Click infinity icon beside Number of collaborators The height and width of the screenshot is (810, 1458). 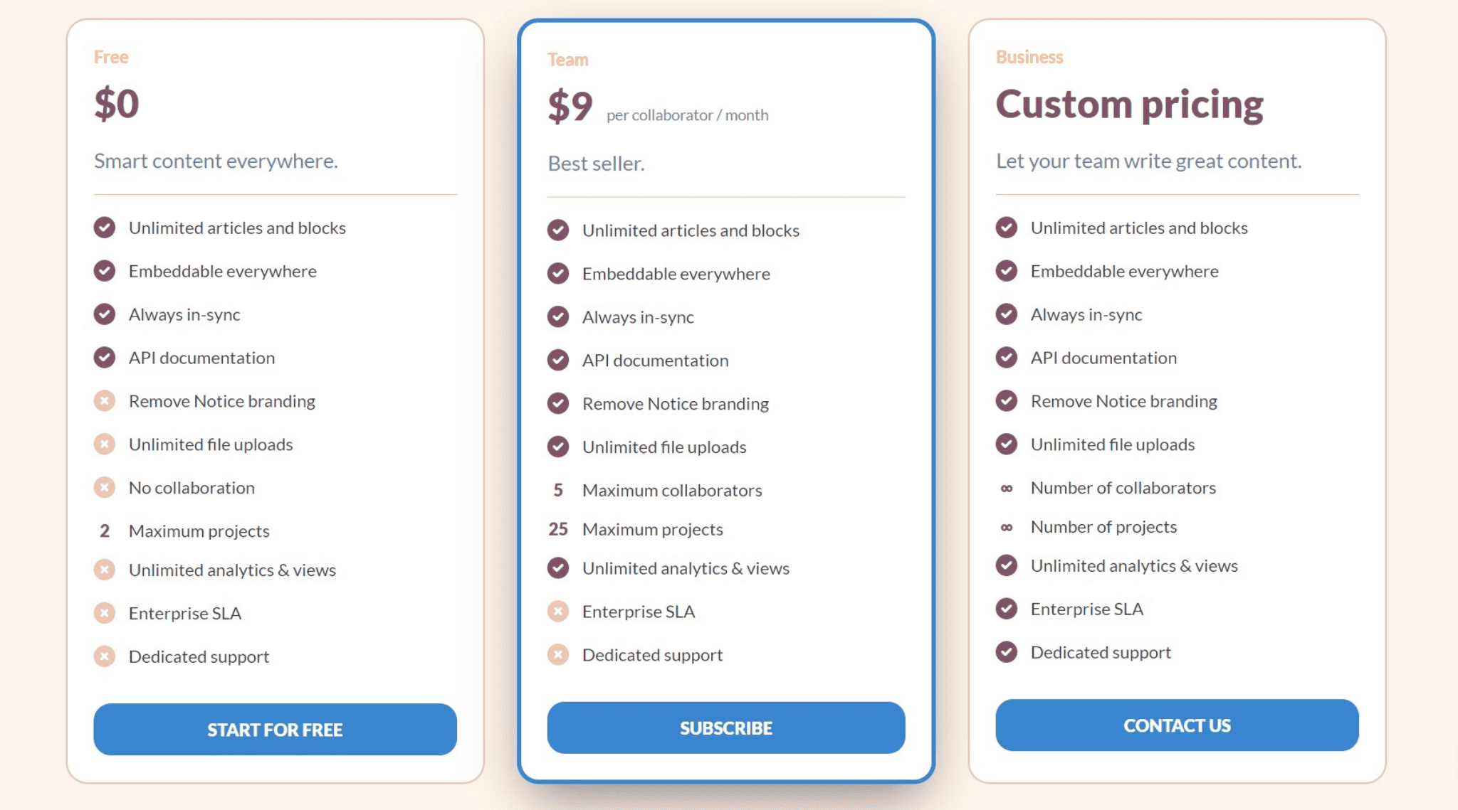(x=1007, y=488)
